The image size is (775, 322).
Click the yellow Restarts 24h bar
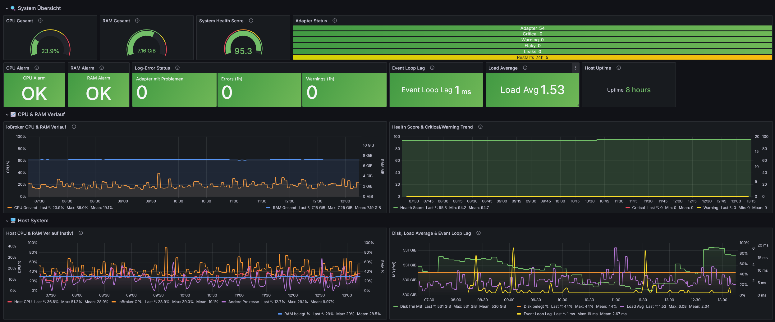click(532, 57)
